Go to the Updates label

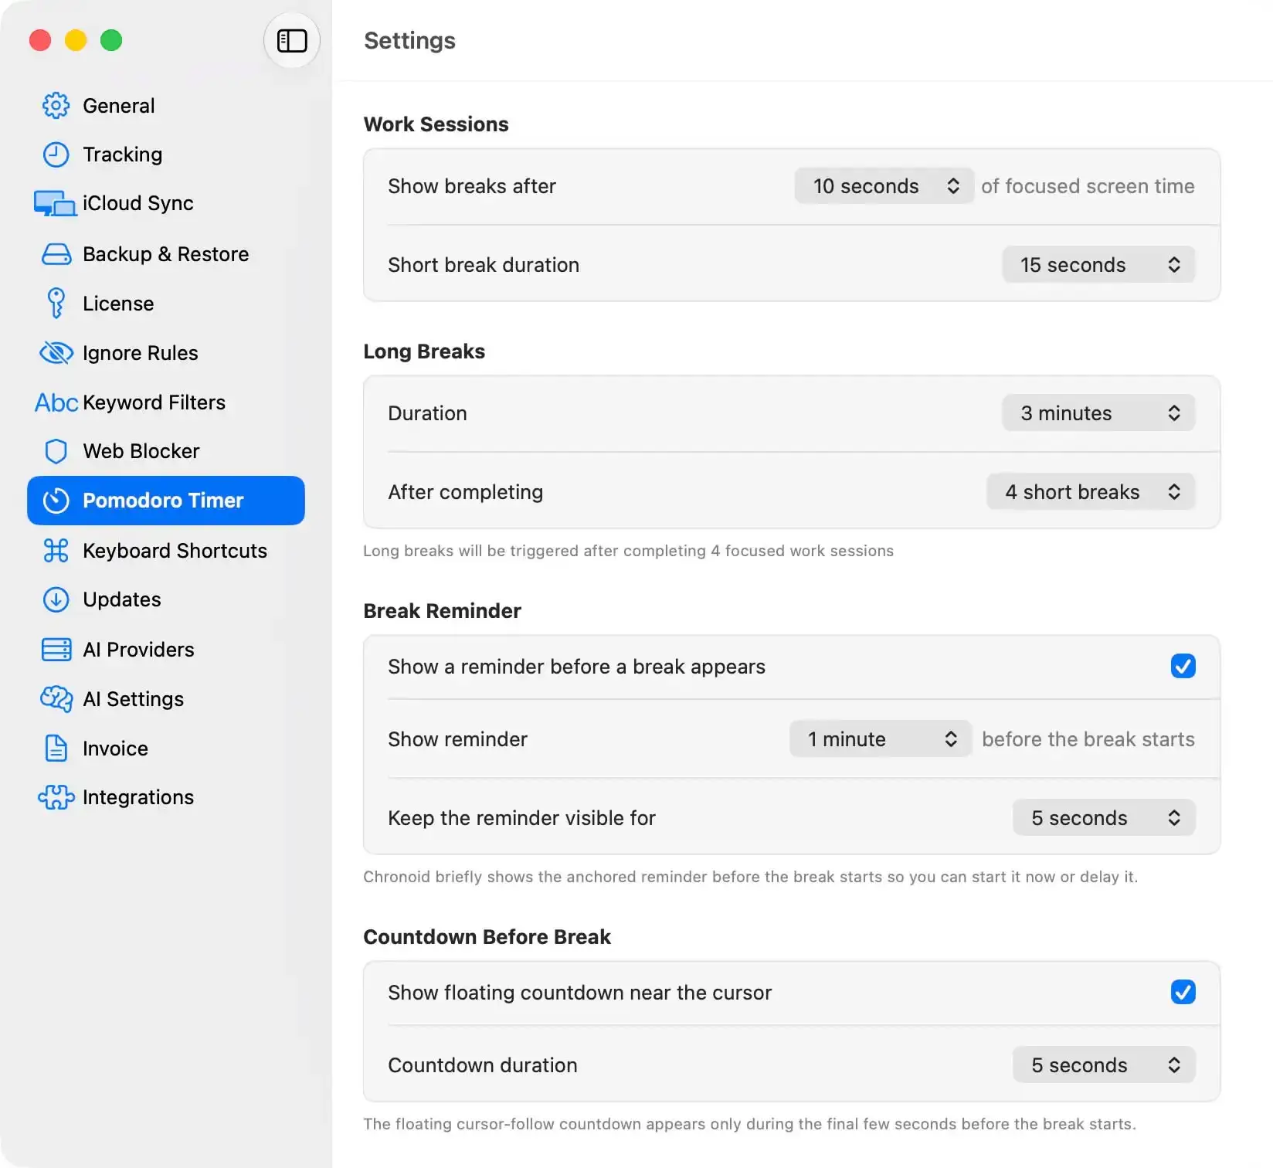click(x=121, y=599)
